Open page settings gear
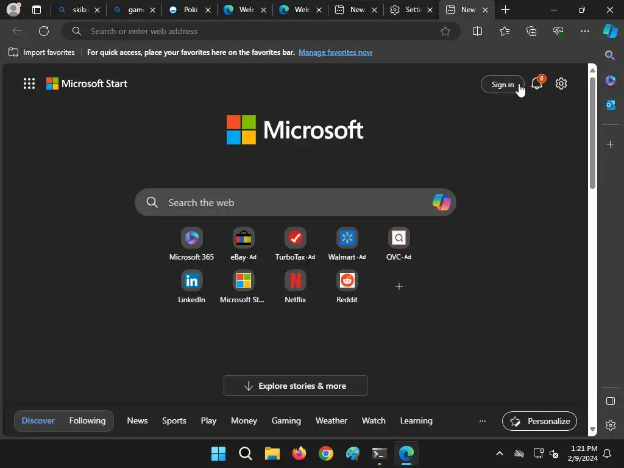This screenshot has width=624, height=468. pos(561,83)
